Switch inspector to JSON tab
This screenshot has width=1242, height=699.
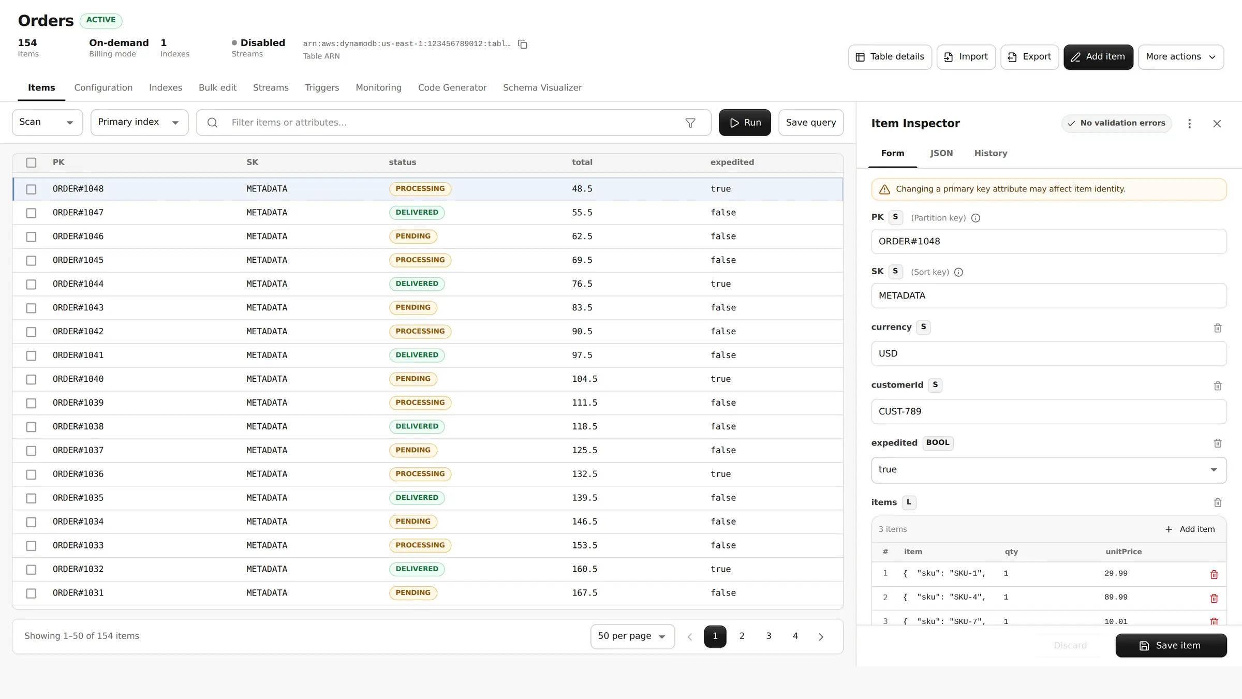coord(941,153)
